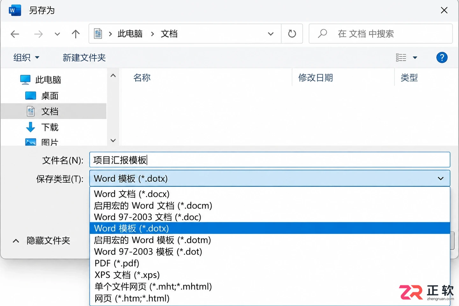Expand the address bar history dropdown
459x306 pixels.
[271, 34]
